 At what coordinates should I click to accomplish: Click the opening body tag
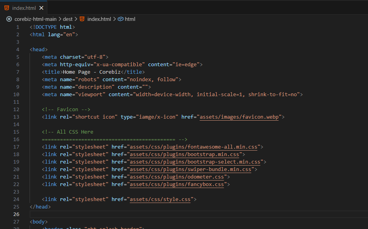tap(39, 222)
